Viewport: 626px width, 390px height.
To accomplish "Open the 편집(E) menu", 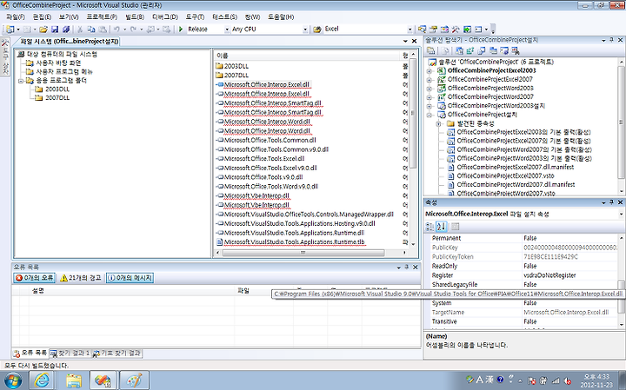I will coord(42,17).
